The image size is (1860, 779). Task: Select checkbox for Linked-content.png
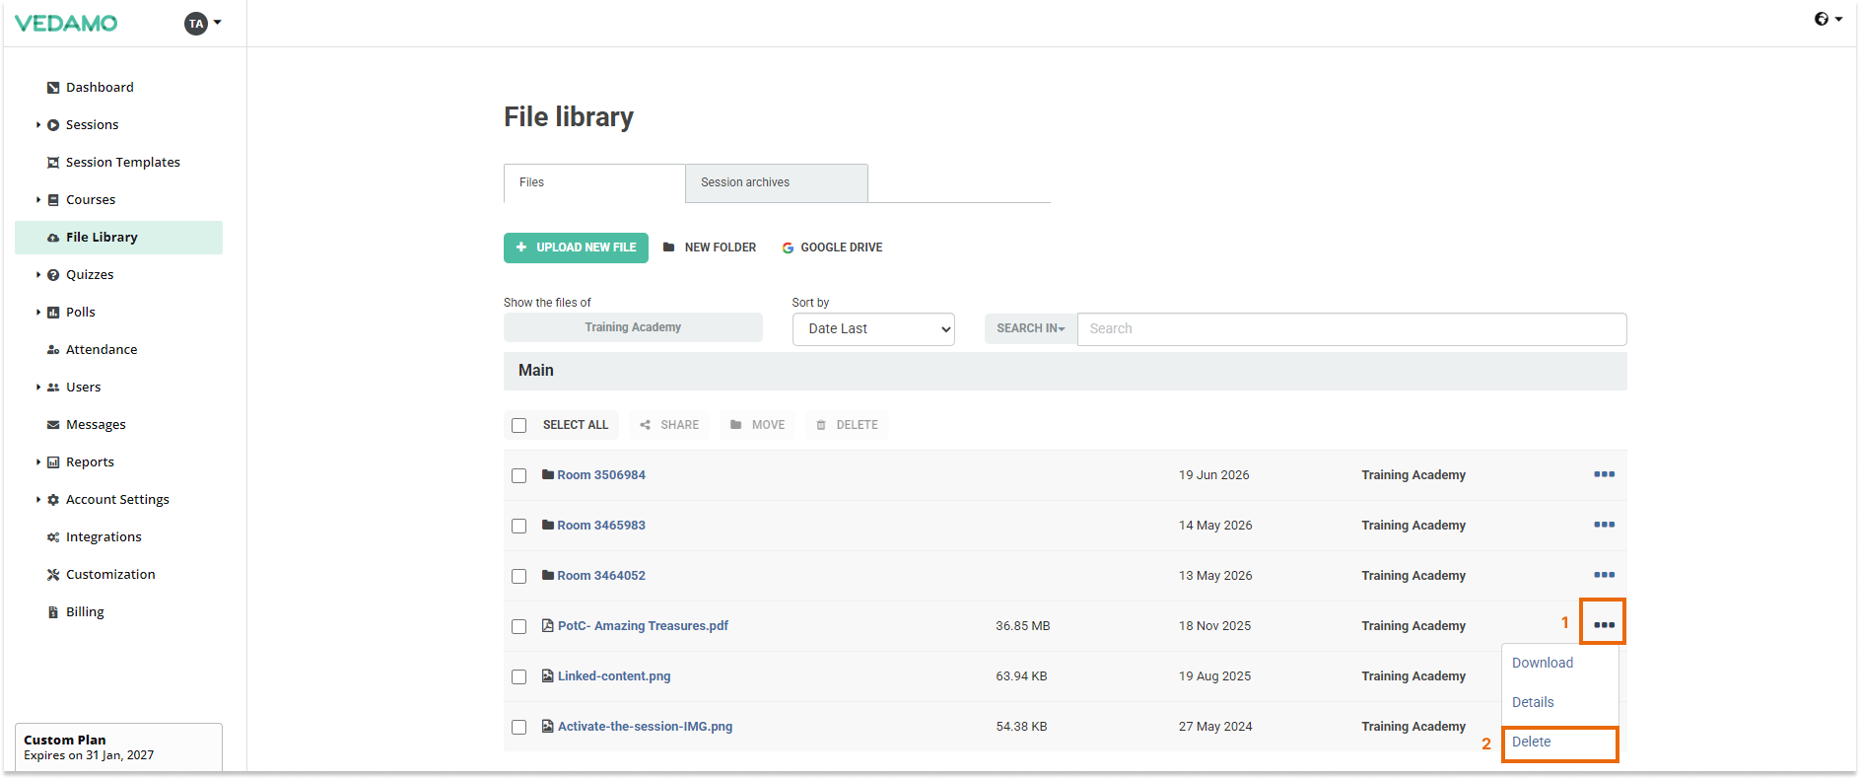point(519,676)
